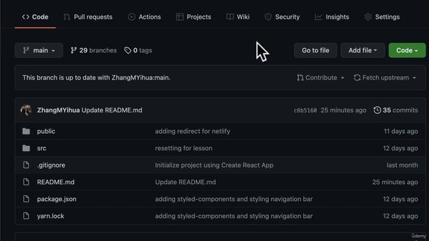Click the Go to file button
The image size is (429, 241).
(x=316, y=50)
